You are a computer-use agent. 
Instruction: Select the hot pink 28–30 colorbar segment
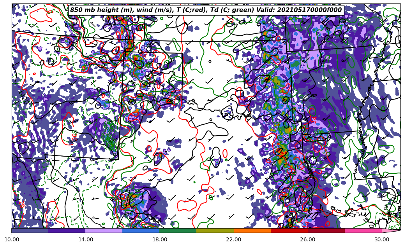363,230
